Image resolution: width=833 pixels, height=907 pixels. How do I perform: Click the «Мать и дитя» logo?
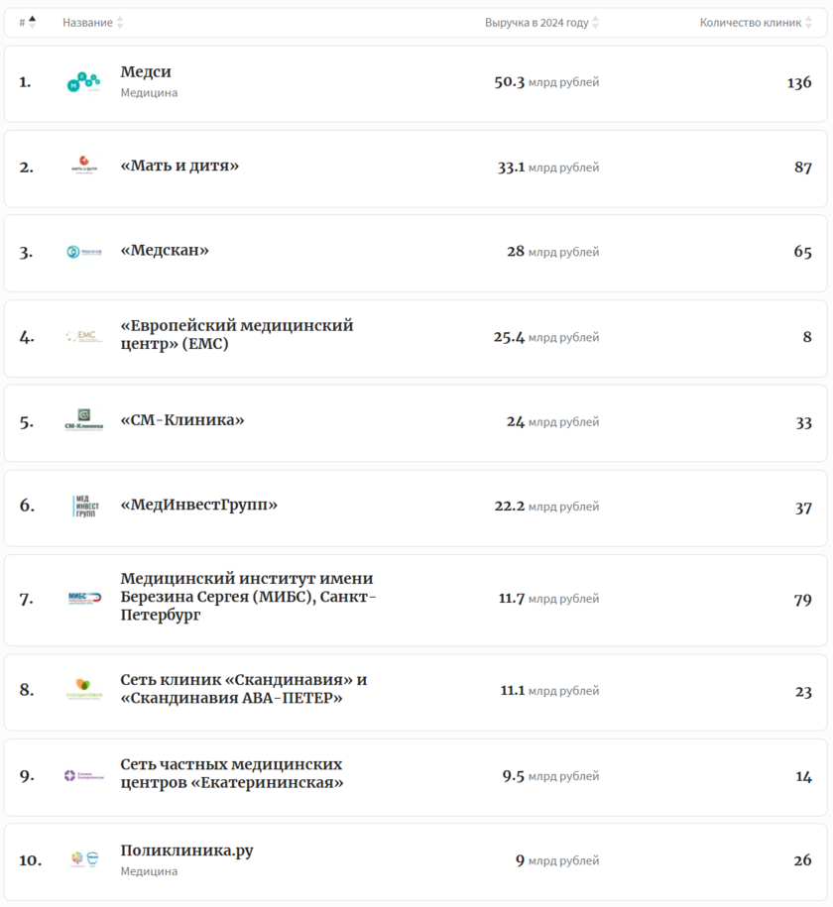[x=84, y=167]
